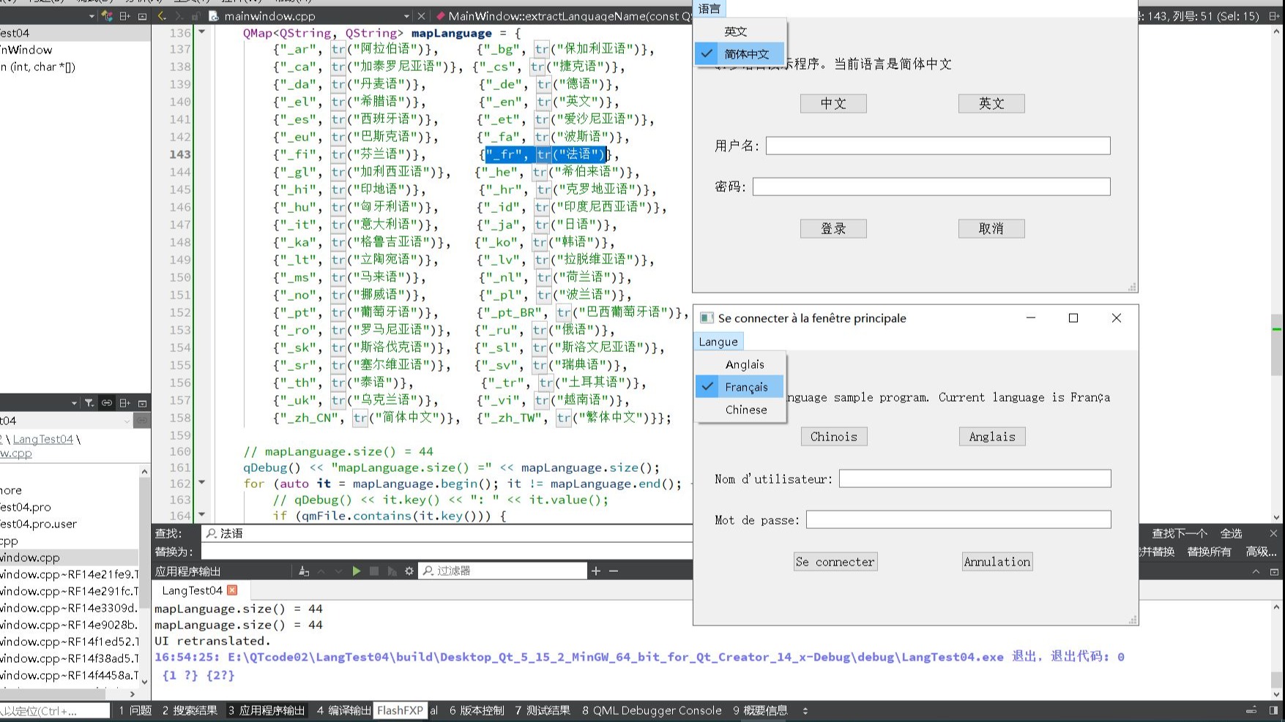Click the go-back navigation arrow above the editor
The image size is (1285, 722).
[161, 15]
